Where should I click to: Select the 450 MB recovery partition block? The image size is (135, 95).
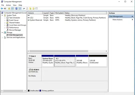click(82, 61)
